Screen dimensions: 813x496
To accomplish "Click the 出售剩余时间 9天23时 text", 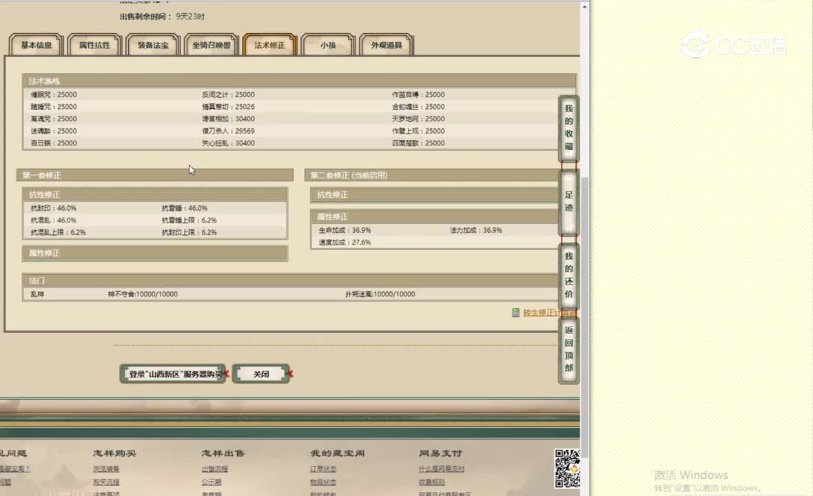I will [163, 17].
